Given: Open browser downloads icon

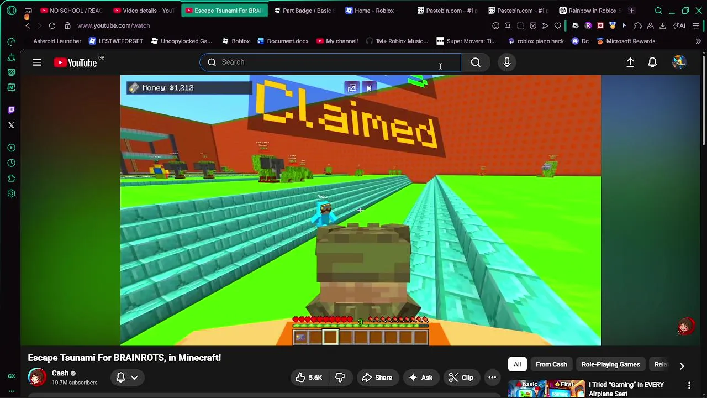Looking at the screenshot, I should pyautogui.click(x=663, y=25).
